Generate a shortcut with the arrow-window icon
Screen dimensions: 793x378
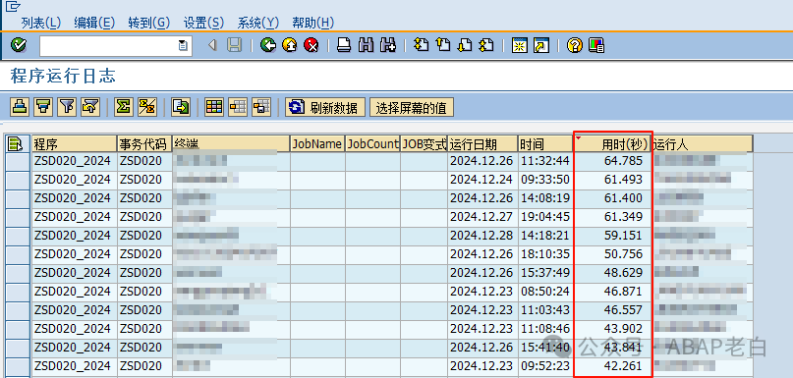click(541, 45)
